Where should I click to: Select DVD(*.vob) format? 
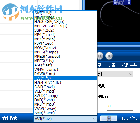click(x=65, y=100)
